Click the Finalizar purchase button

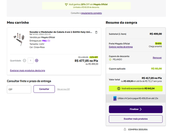136,109
